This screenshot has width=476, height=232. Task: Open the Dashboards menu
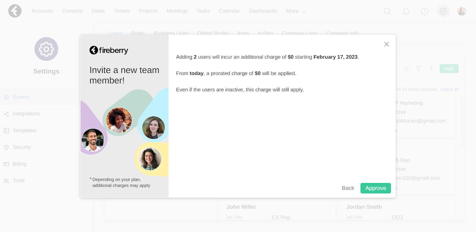point(263,11)
